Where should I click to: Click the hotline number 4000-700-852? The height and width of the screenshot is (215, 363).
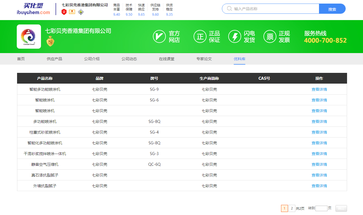[x=325, y=40]
